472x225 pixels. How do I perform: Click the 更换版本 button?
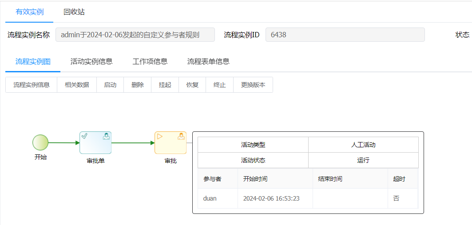tap(253, 85)
